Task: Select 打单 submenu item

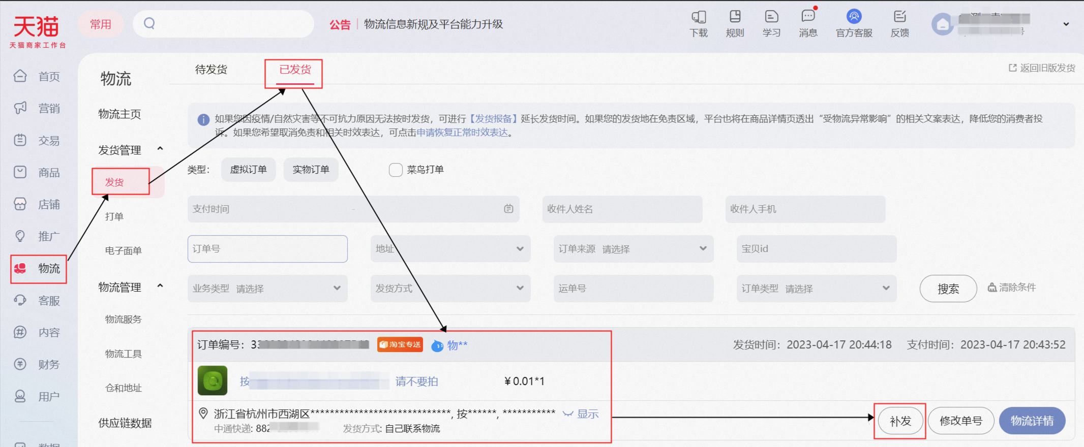Action: pyautogui.click(x=114, y=216)
